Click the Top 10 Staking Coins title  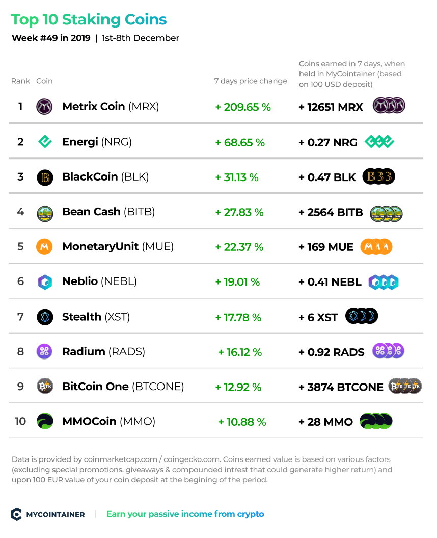[x=89, y=19]
